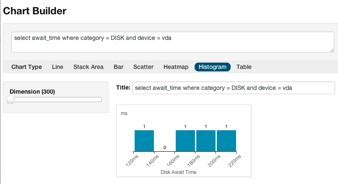
Task: Open the Table chart view
Action: (x=244, y=67)
